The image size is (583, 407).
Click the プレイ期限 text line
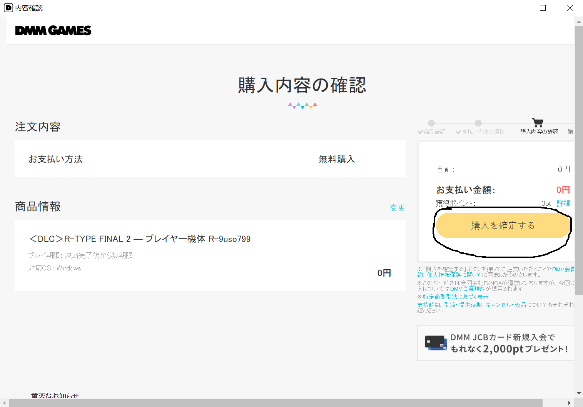(80, 255)
